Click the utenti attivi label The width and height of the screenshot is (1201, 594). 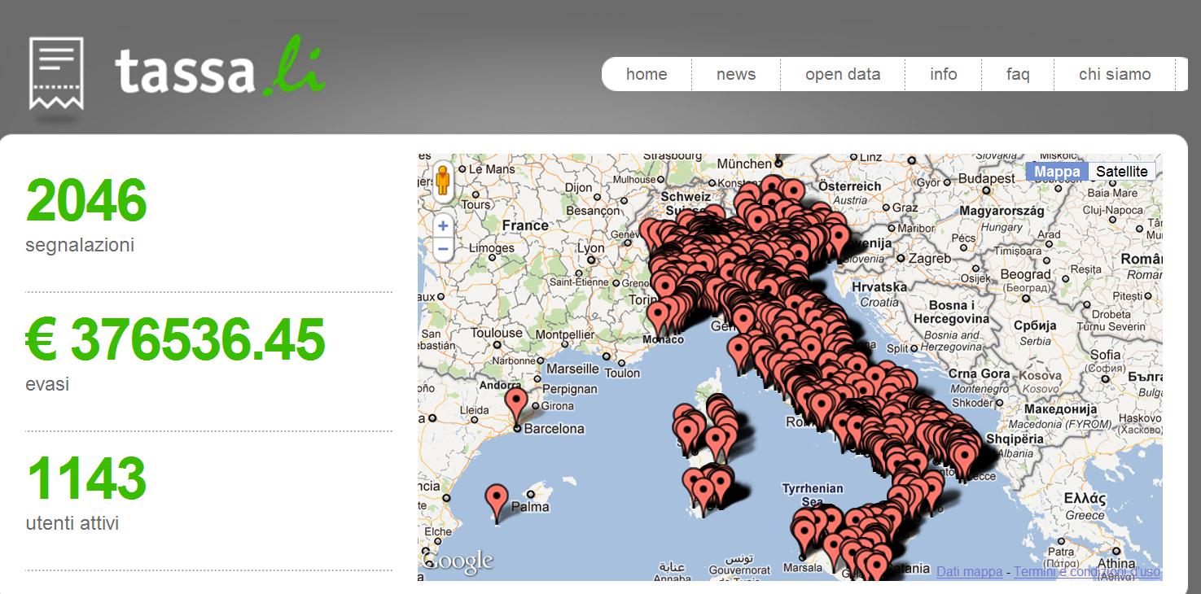click(72, 523)
